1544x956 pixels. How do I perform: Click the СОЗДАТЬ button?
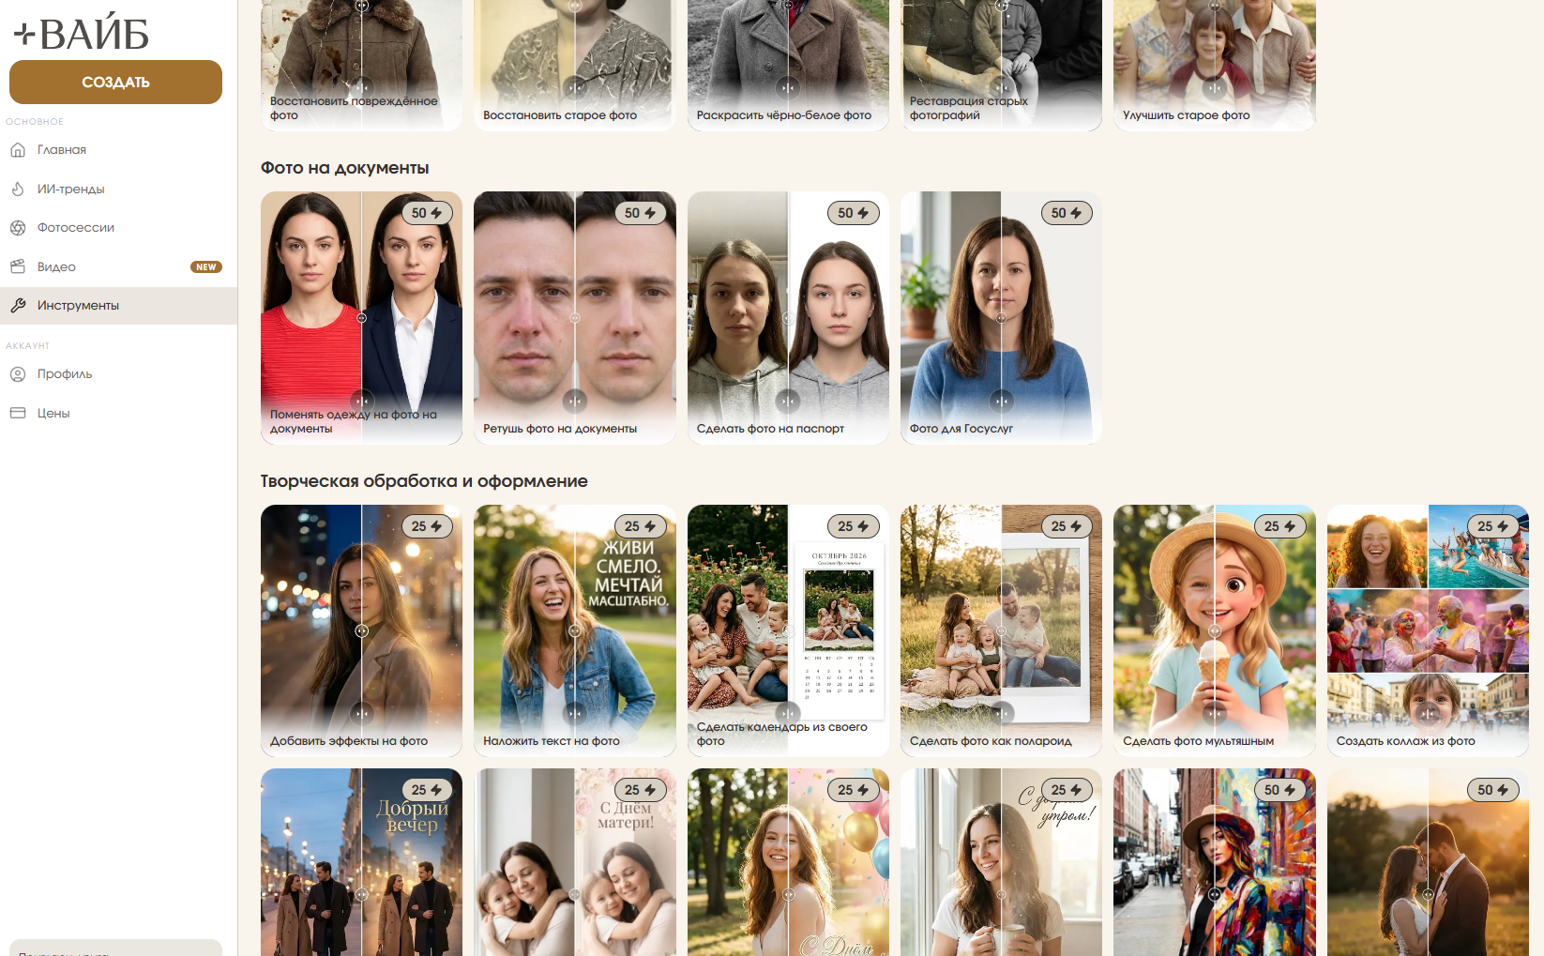pyautogui.click(x=115, y=83)
